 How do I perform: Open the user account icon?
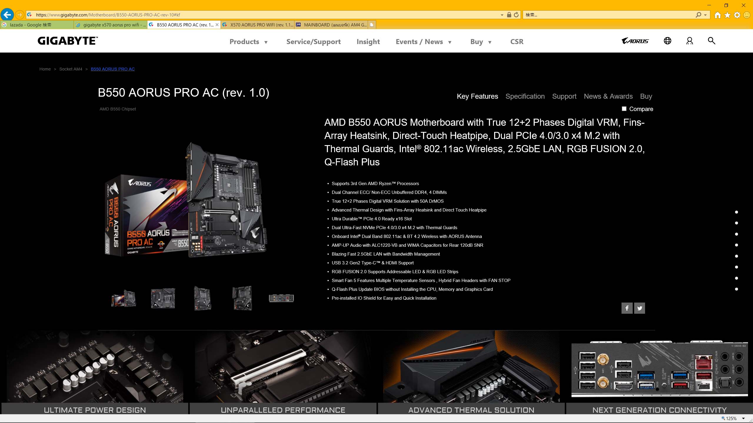click(690, 41)
